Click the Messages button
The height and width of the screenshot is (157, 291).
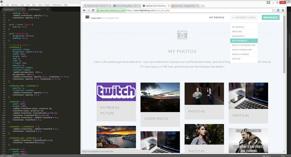click(270, 17)
